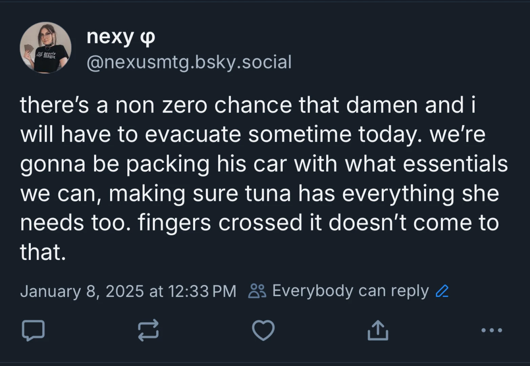Click the φ symbol after the name
The image size is (530, 366).
coord(148,37)
